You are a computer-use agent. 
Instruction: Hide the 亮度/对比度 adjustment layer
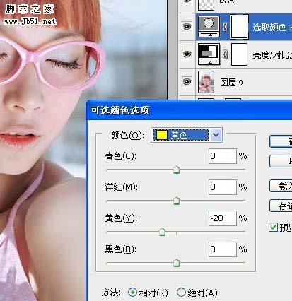tap(187, 54)
